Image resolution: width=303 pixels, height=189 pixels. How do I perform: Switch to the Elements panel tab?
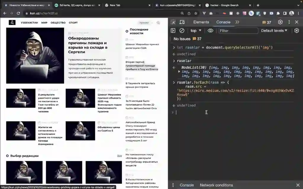click(x=201, y=22)
